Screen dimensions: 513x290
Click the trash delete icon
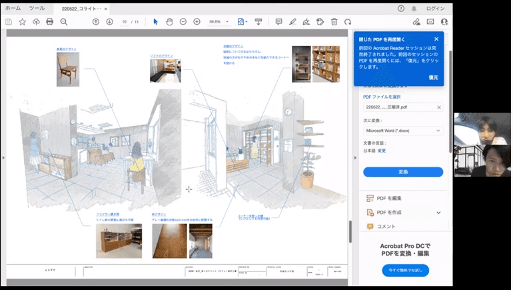click(334, 22)
